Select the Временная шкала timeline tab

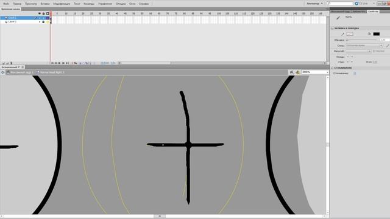11,9
